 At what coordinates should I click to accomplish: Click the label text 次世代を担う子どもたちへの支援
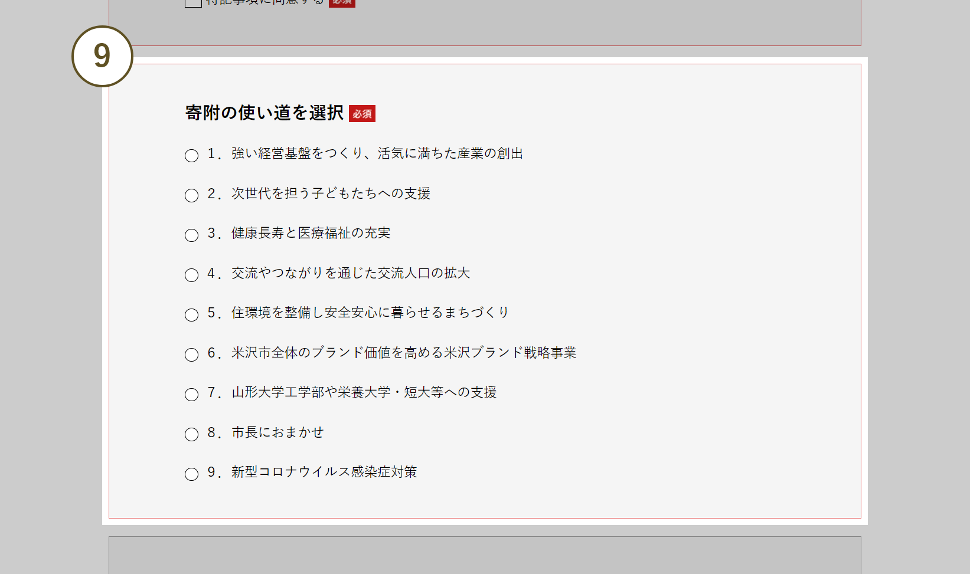pos(331,193)
